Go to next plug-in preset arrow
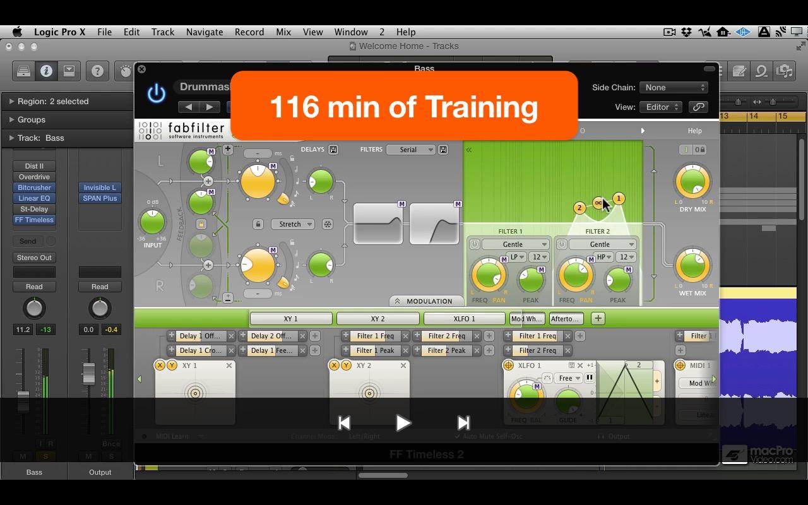The width and height of the screenshot is (808, 505). click(x=210, y=107)
